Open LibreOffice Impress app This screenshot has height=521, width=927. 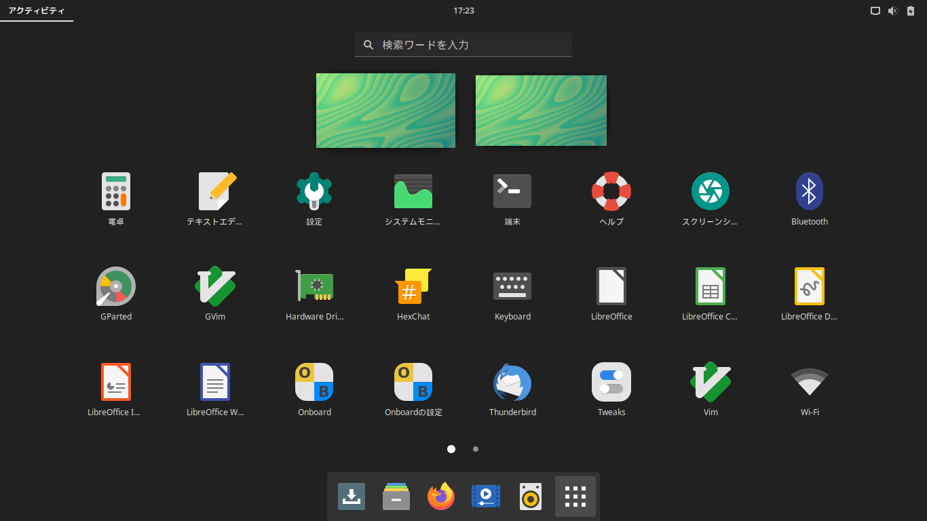coord(116,382)
